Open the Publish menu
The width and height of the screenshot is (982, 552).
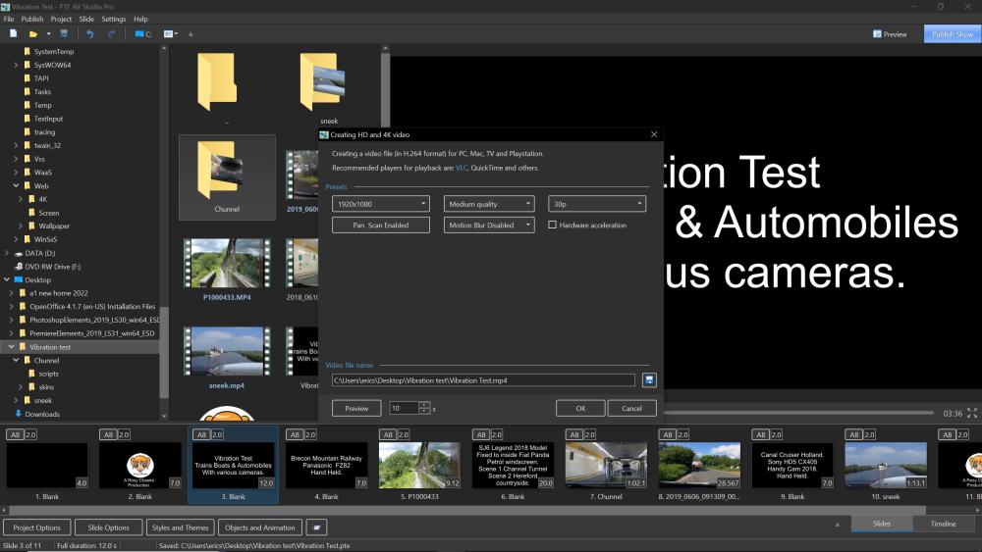[x=32, y=19]
